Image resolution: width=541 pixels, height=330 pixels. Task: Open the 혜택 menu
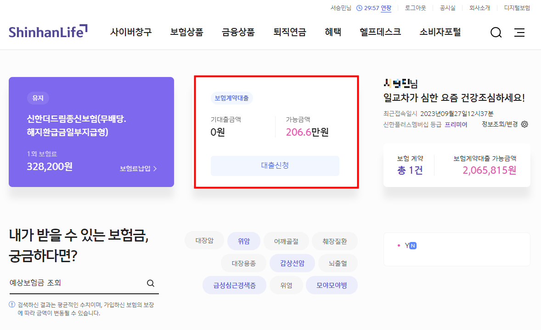(333, 32)
